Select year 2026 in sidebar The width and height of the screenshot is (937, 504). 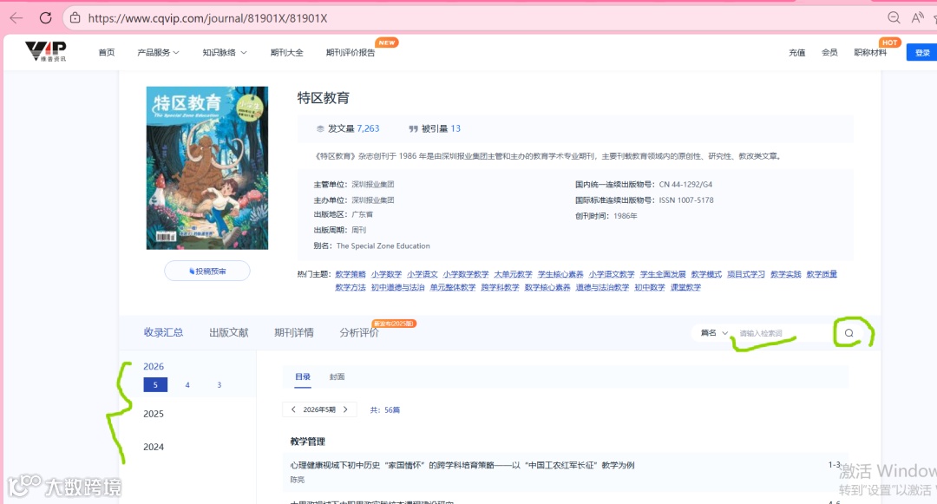(154, 366)
